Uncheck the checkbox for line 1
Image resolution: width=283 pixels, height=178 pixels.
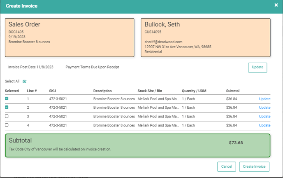[7, 99]
